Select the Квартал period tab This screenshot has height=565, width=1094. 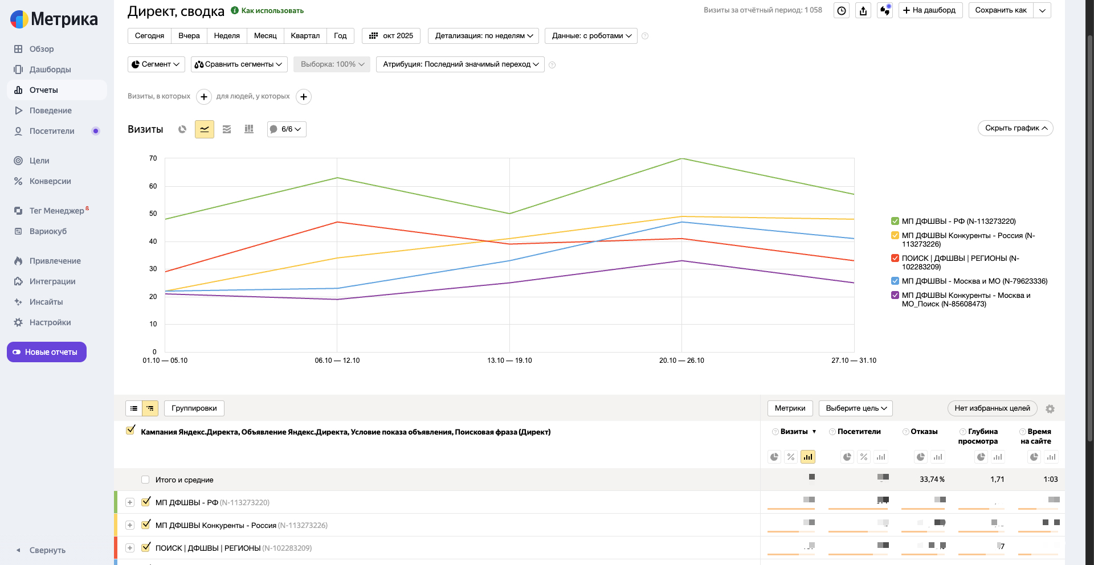[x=305, y=36]
